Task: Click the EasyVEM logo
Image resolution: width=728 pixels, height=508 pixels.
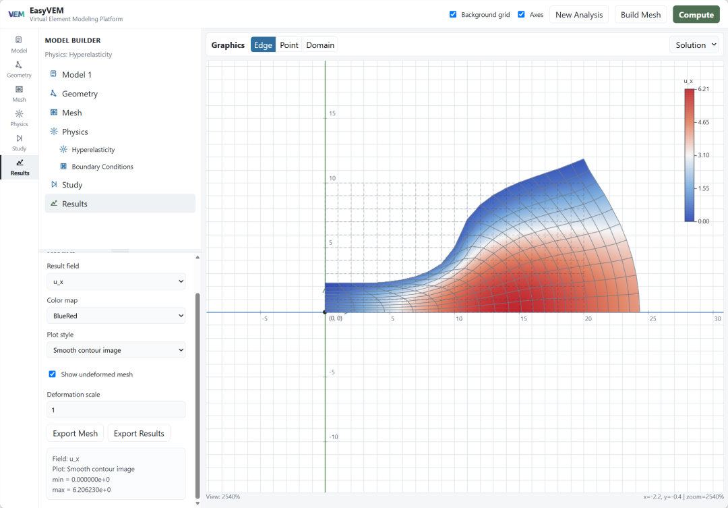Action: (16, 14)
